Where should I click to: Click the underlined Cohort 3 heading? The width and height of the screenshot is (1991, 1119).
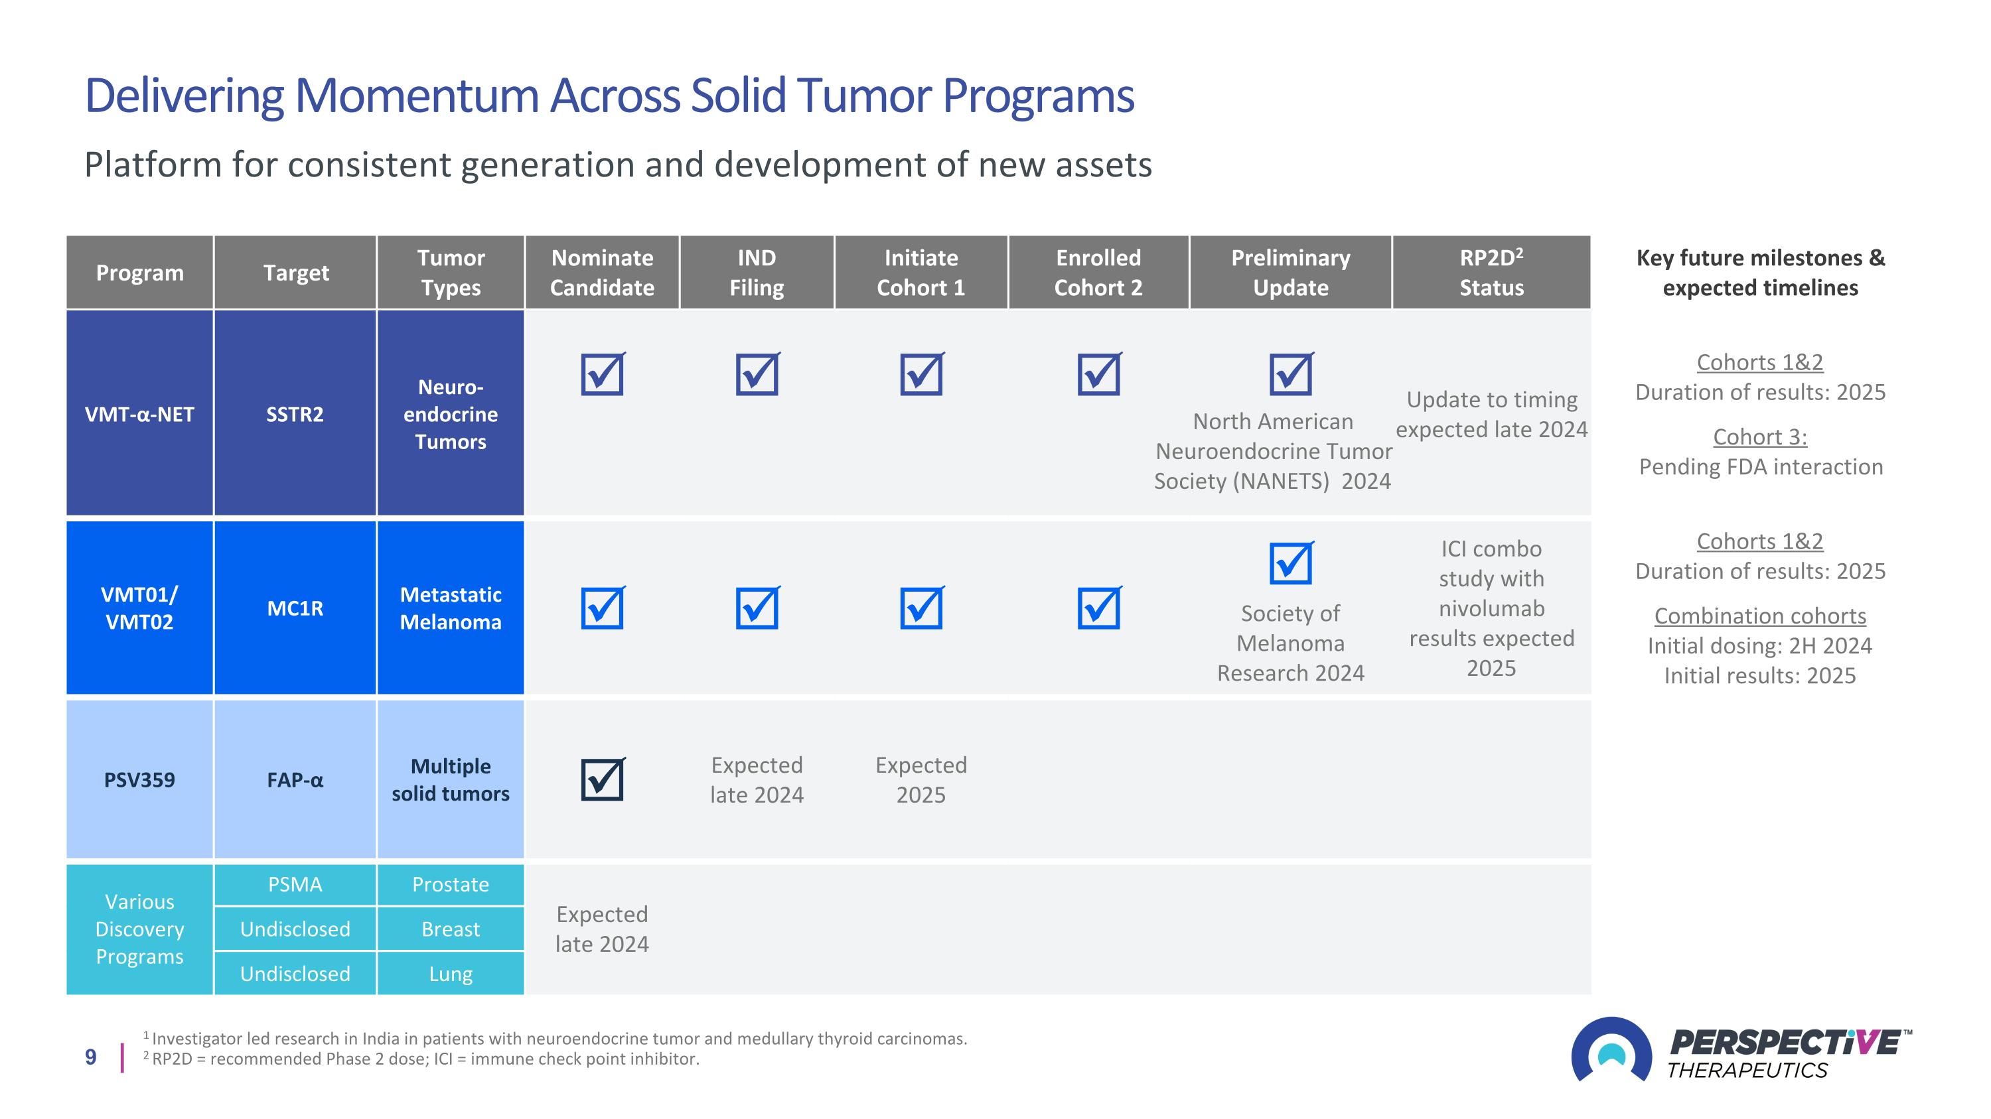coord(1760,436)
